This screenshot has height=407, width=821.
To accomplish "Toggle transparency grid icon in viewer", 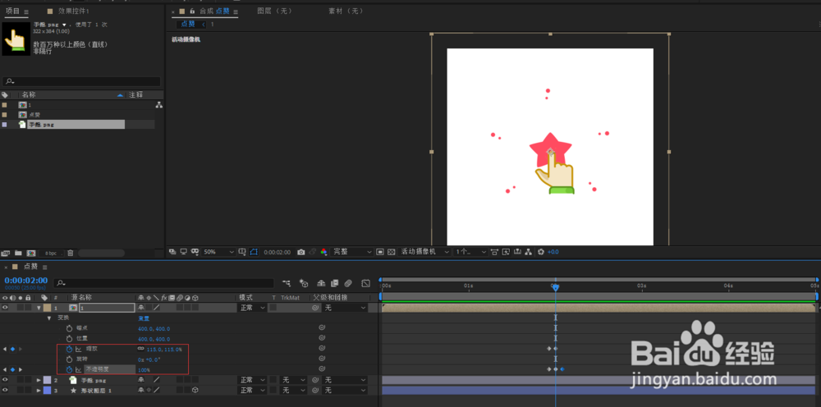I will (391, 252).
